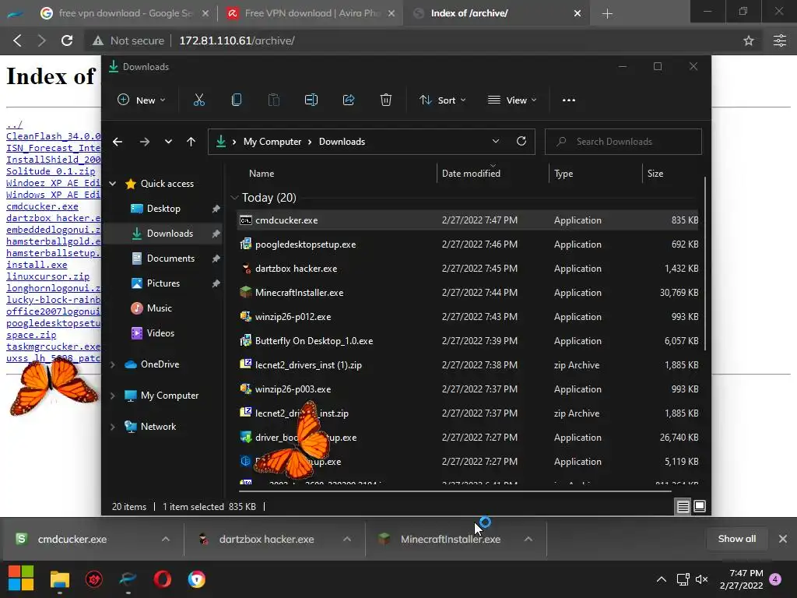
Task: Click Show all downloads button
Action: point(736,539)
